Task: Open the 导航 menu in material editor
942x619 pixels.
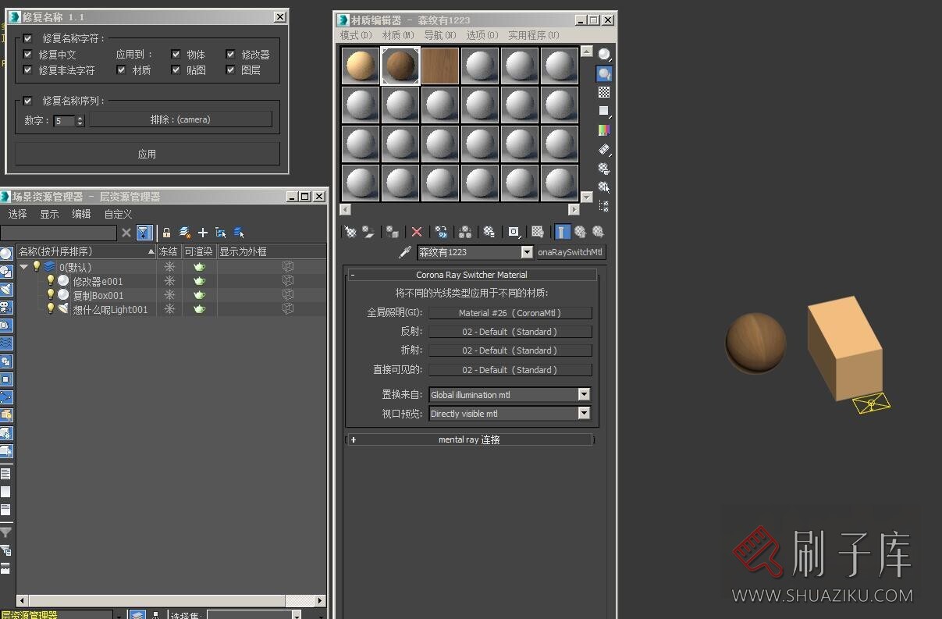Action: 439,35
